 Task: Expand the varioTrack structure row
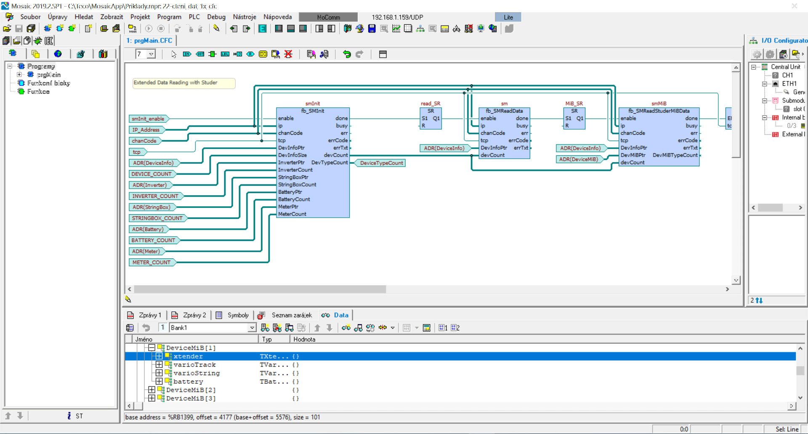(159, 365)
